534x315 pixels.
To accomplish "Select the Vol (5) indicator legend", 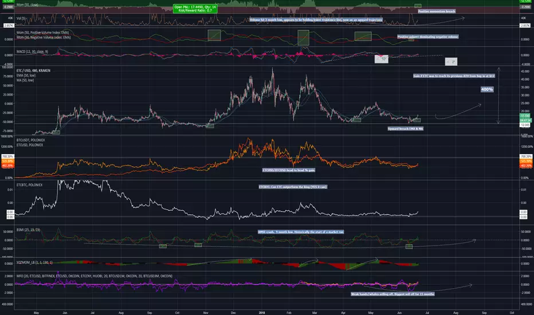I will 21,18.
